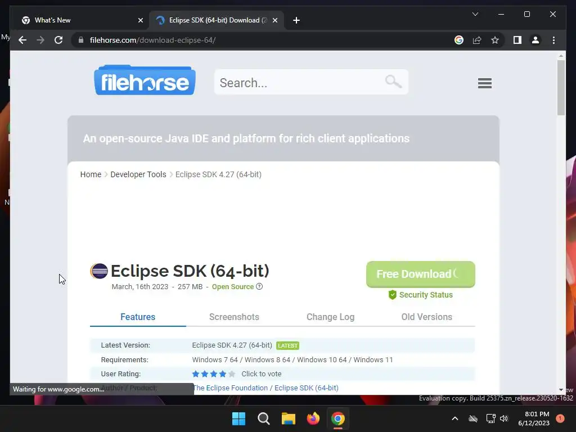This screenshot has height=432, width=576.
Task: Open a new tab with the plus button
Action: pos(296,20)
